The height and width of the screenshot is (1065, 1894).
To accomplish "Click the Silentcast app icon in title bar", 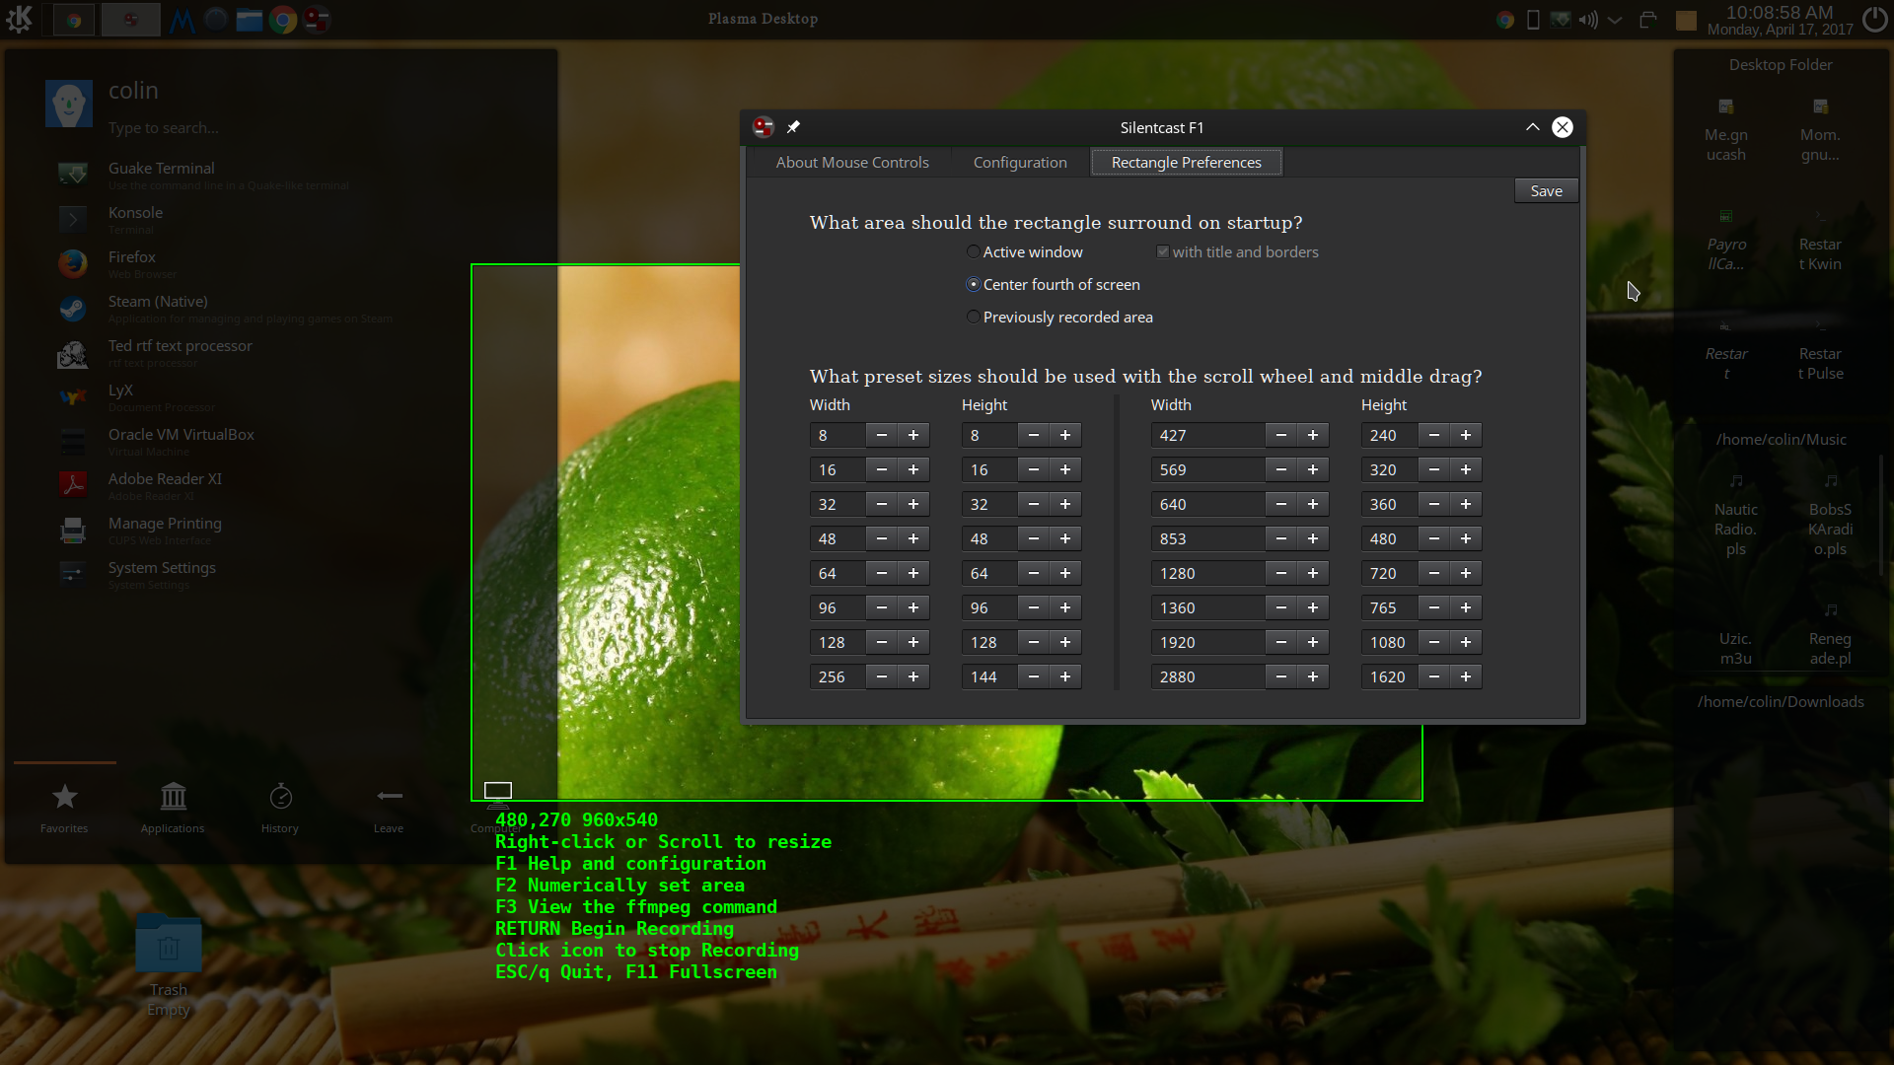I will point(763,127).
